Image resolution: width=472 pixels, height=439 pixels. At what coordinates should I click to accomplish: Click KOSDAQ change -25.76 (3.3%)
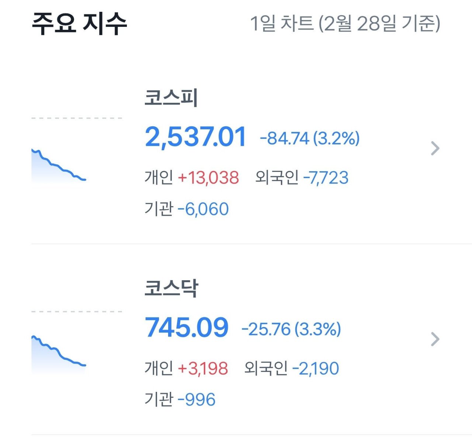pyautogui.click(x=291, y=329)
